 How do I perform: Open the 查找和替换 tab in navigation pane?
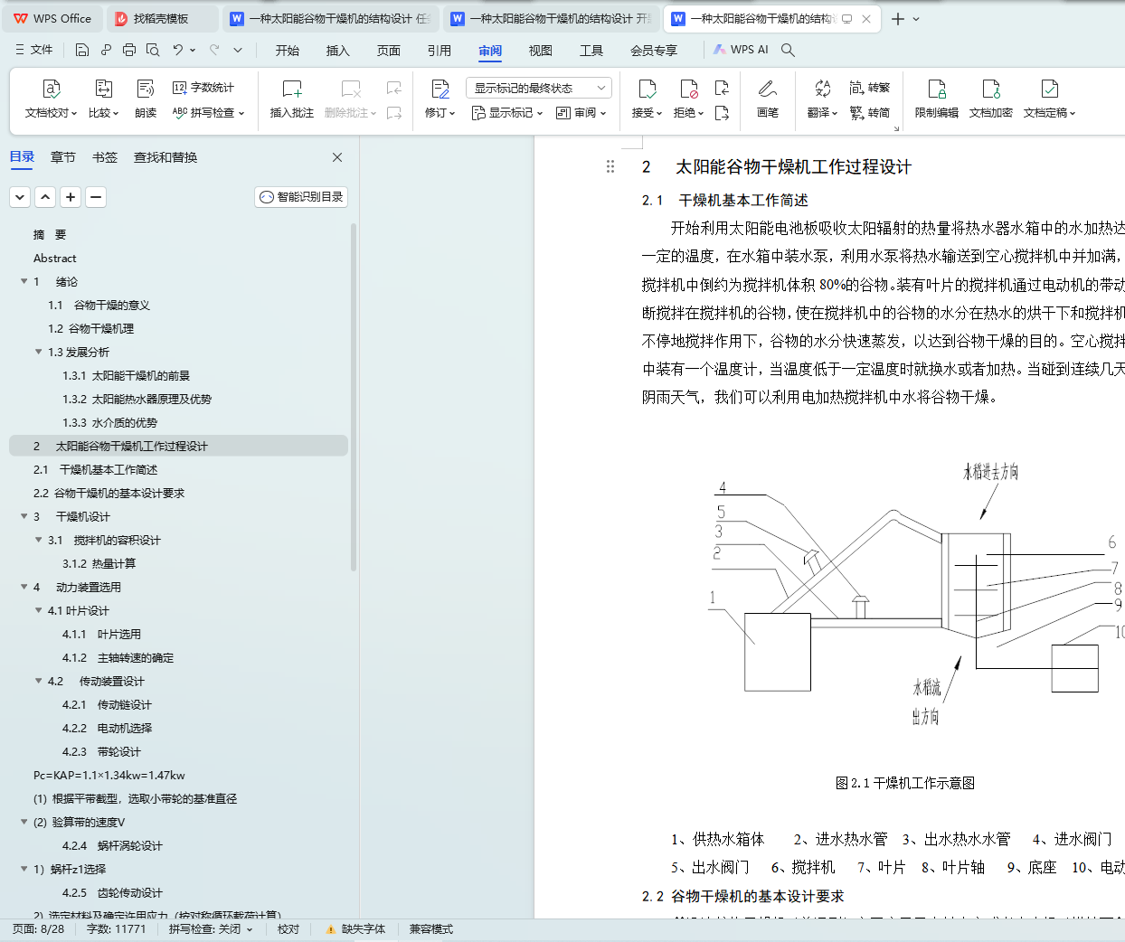click(x=165, y=157)
